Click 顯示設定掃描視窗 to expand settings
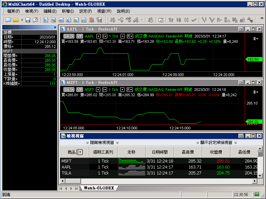The width and height of the screenshot is (266, 199). click(x=217, y=143)
